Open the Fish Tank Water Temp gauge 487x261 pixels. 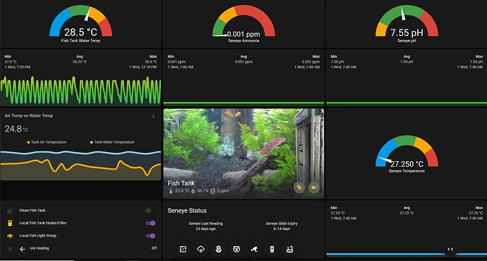[80, 23]
